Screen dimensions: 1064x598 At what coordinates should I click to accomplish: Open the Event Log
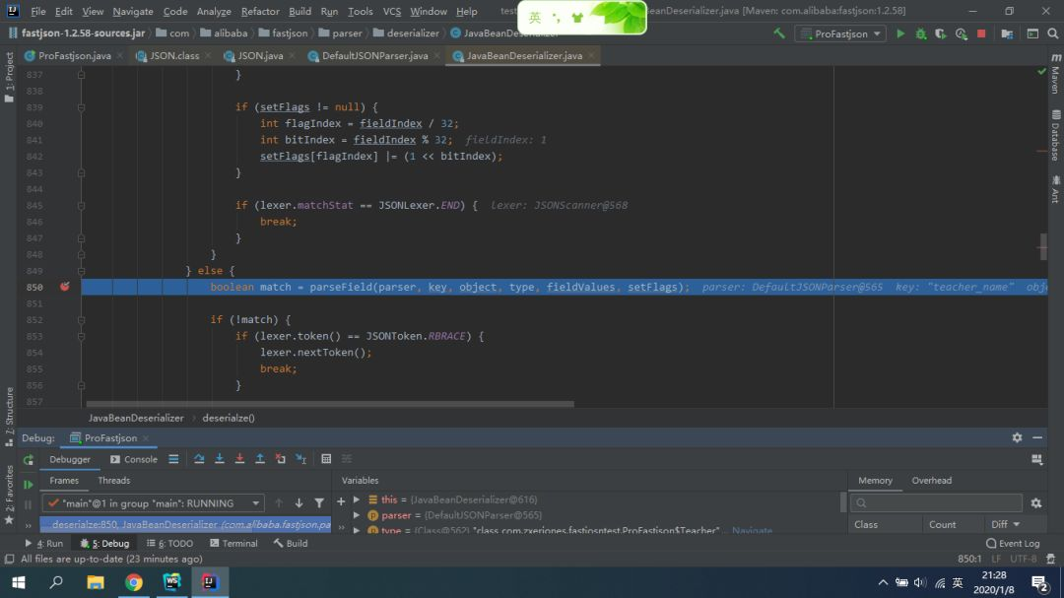coord(1013,544)
